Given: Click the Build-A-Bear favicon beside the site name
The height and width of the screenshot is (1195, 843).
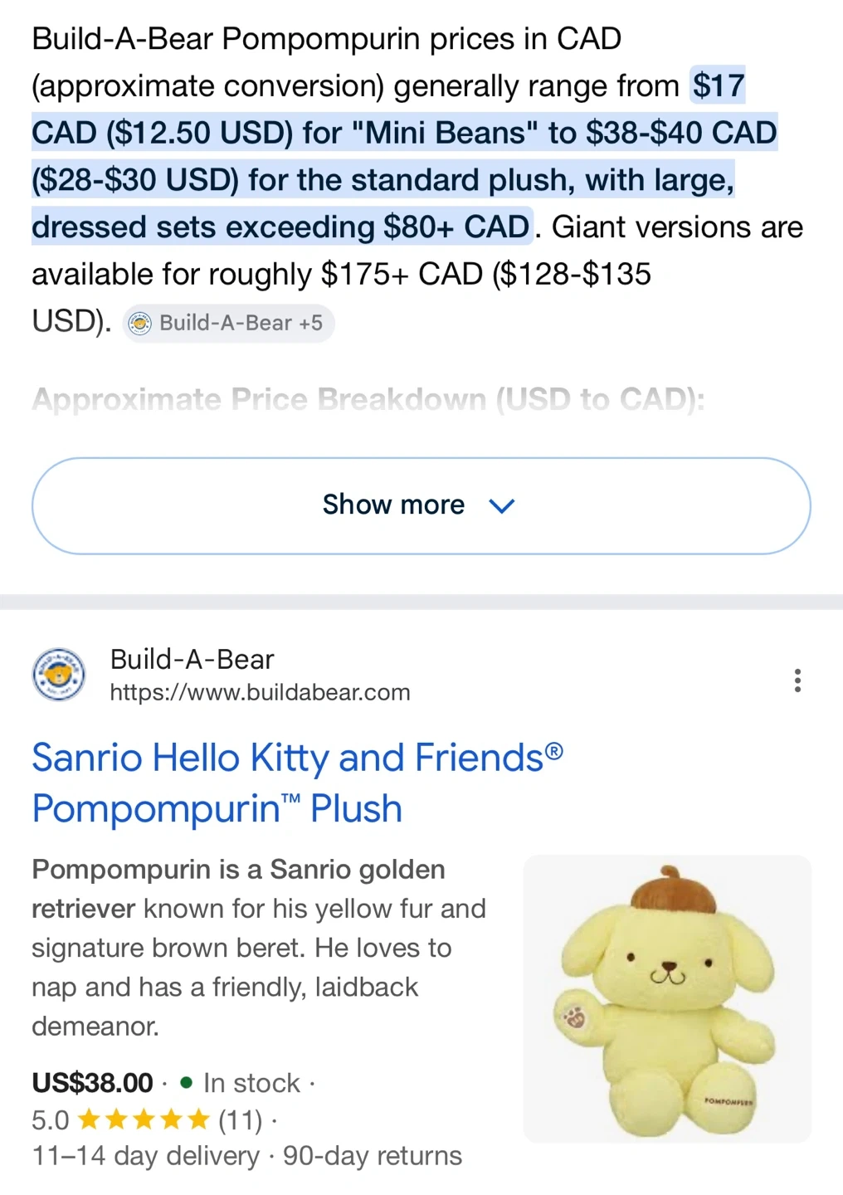Looking at the screenshot, I should pyautogui.click(x=58, y=675).
